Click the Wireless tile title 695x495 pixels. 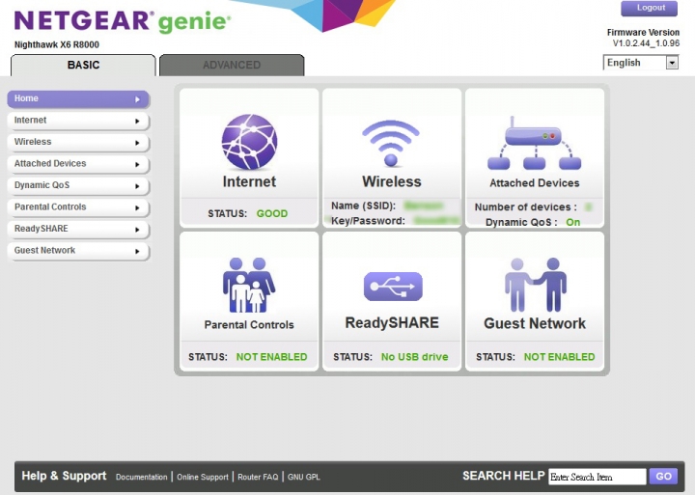(x=392, y=181)
